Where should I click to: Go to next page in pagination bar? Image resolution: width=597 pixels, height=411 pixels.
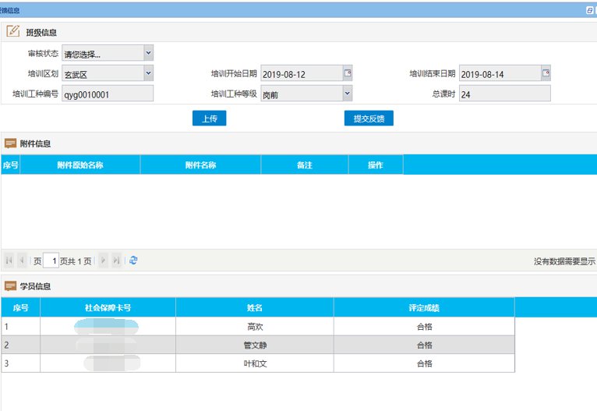pos(103,260)
